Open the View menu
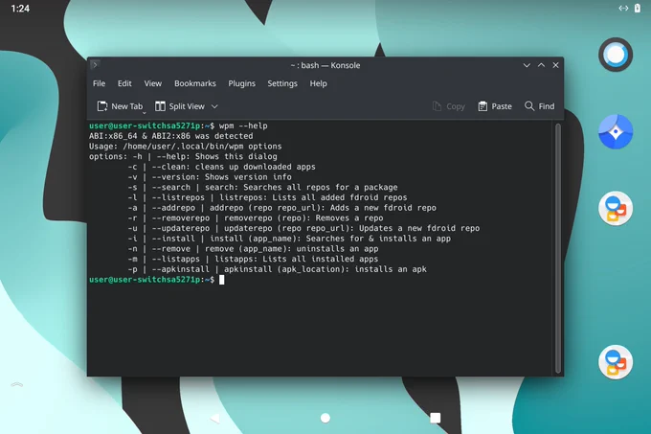The width and height of the screenshot is (651, 434). tap(153, 83)
